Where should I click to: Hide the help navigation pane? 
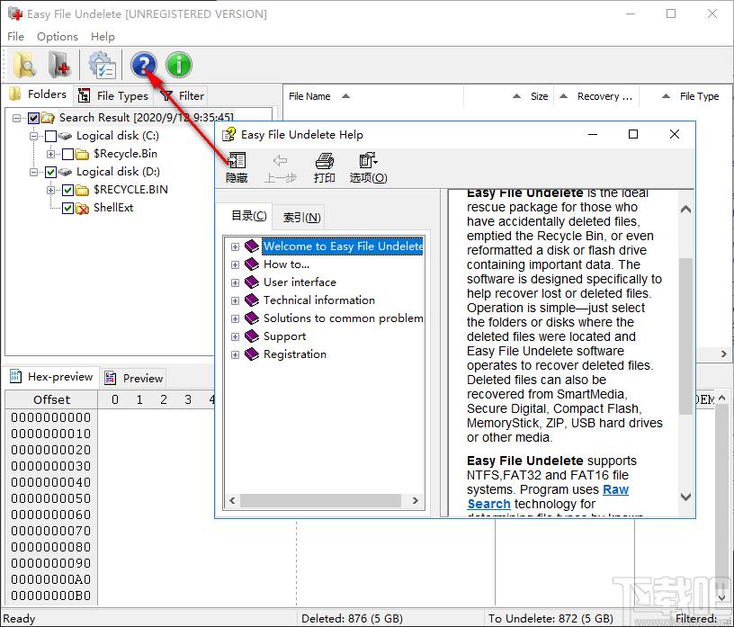tap(237, 167)
